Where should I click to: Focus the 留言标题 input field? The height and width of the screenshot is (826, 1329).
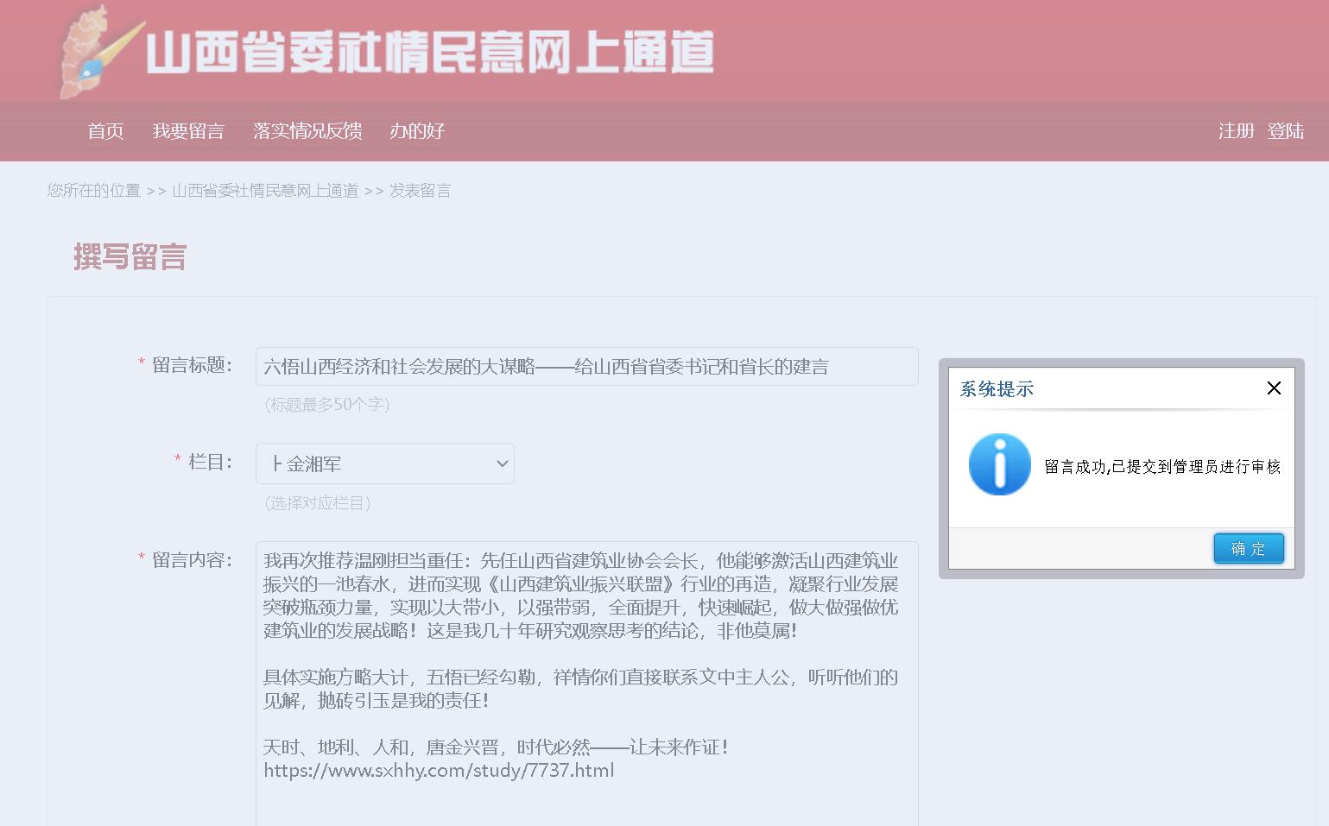(586, 367)
